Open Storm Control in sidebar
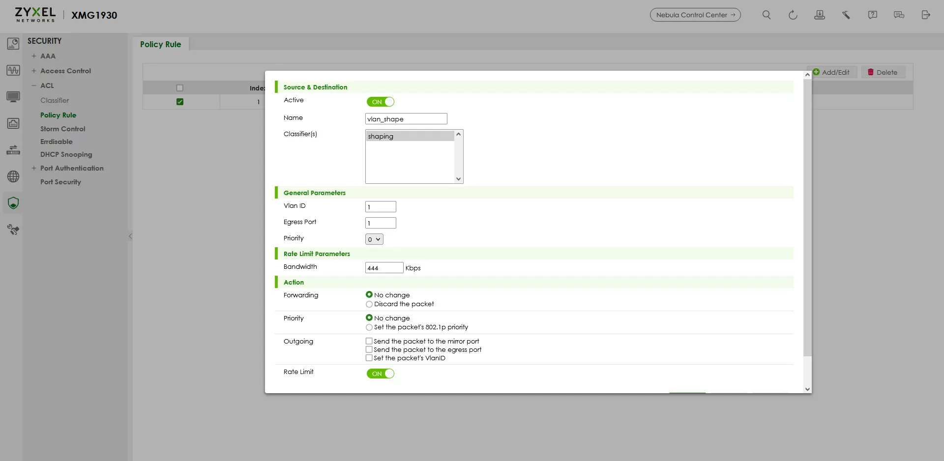Viewport: 944px width, 461px height. (63, 129)
